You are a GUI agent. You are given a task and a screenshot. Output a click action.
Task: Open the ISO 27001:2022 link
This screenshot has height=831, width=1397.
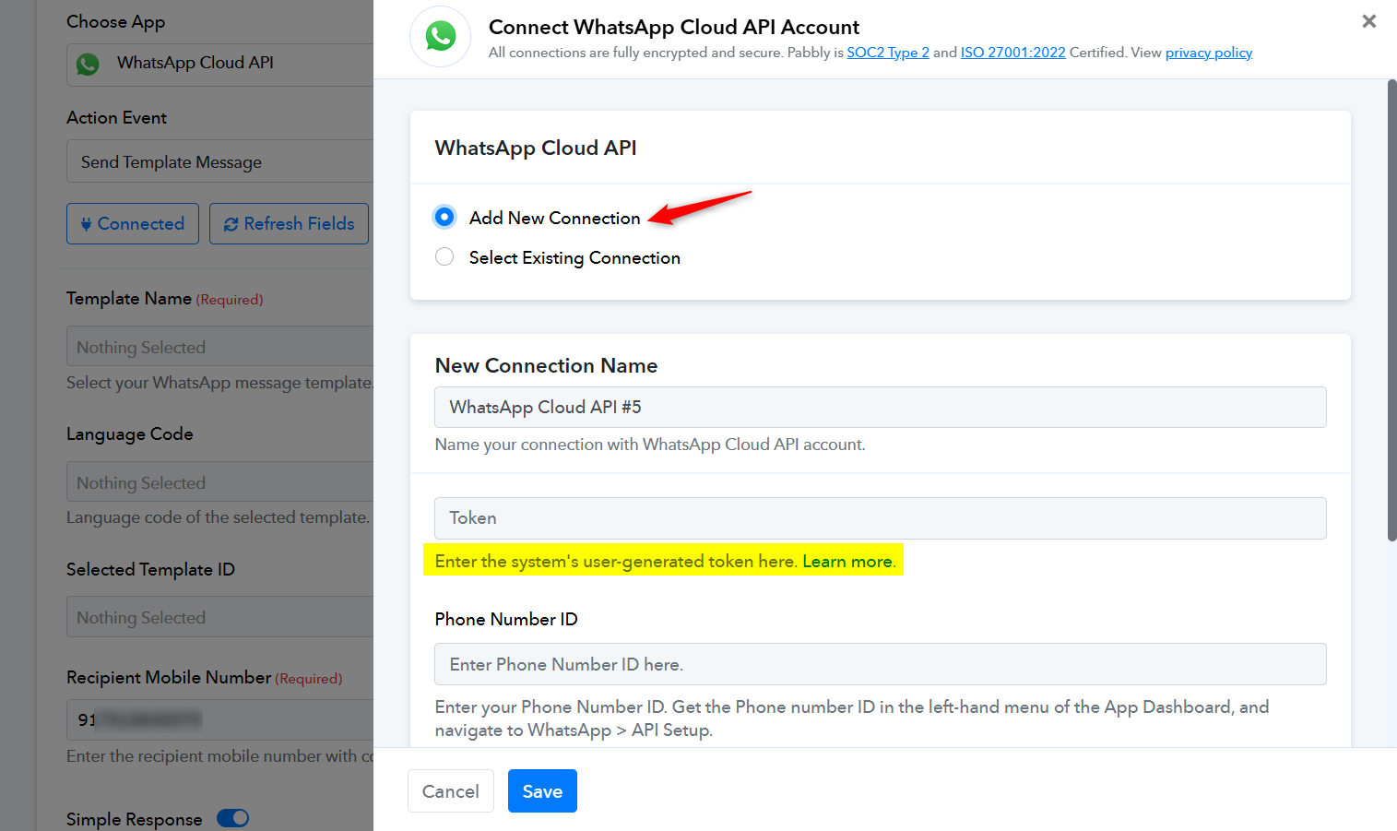click(x=1013, y=53)
